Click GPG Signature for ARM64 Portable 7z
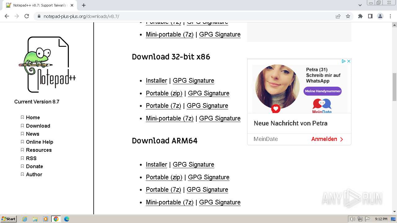 207,190
